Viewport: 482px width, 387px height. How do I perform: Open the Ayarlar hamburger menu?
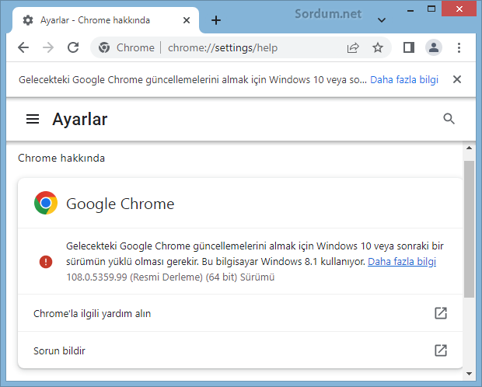[x=33, y=119]
